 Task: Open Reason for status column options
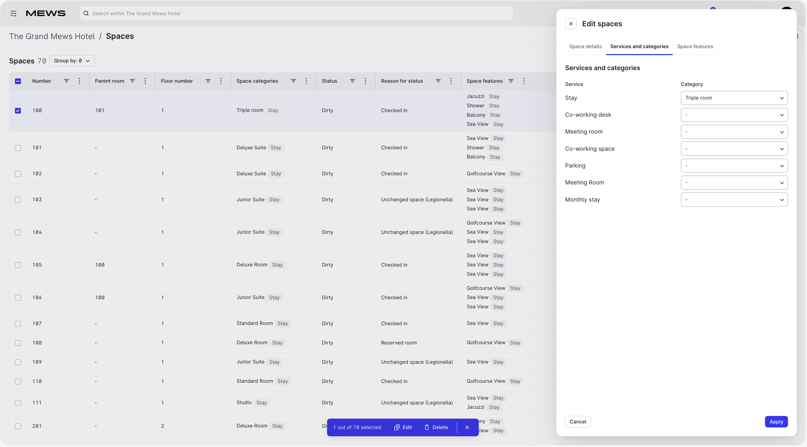tap(451, 81)
